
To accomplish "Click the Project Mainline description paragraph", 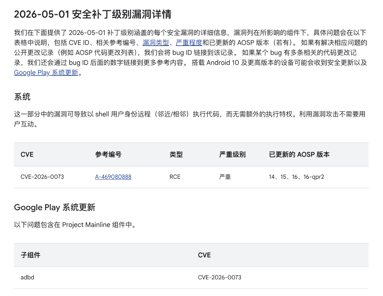I will tap(75, 225).
